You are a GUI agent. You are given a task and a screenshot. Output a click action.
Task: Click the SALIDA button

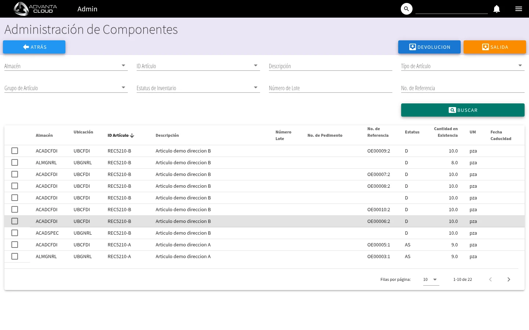(x=495, y=47)
